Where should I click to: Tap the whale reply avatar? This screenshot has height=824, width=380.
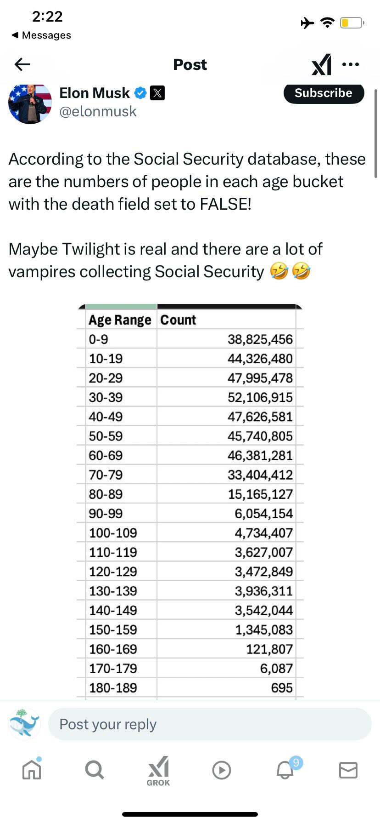point(24,724)
